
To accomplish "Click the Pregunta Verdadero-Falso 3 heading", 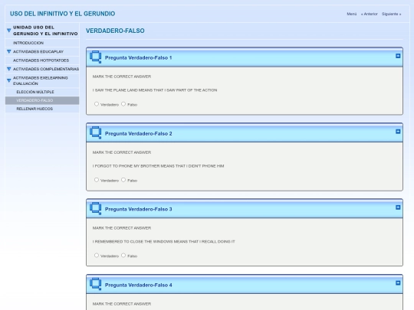I will pyautogui.click(x=138, y=209).
